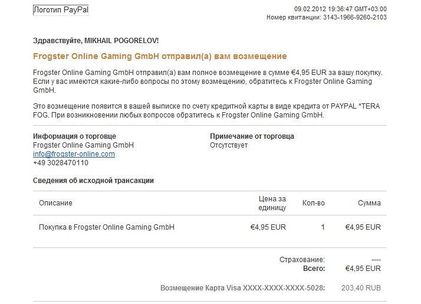
Task: Click the refund amount 203,40 RUB
Action: pyautogui.click(x=361, y=288)
